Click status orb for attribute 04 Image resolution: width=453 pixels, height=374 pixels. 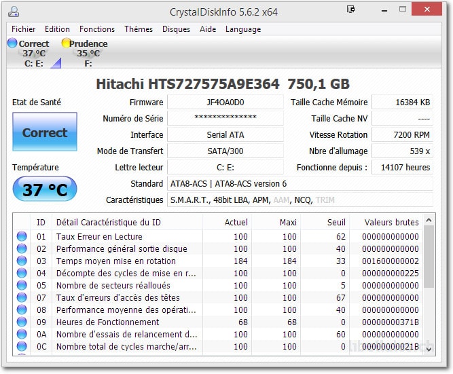coord(22,273)
